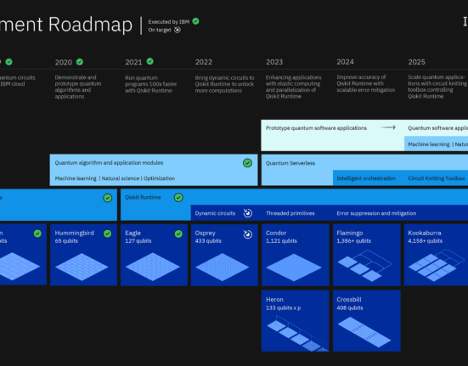This screenshot has height=366, width=468.
Task: Click the 2024 year heading
Action: (x=346, y=62)
